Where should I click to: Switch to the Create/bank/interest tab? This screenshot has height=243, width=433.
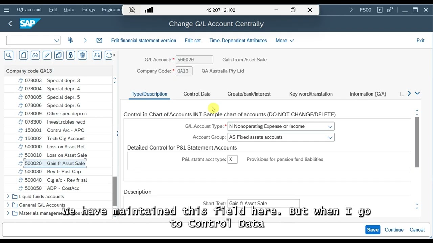(x=249, y=94)
